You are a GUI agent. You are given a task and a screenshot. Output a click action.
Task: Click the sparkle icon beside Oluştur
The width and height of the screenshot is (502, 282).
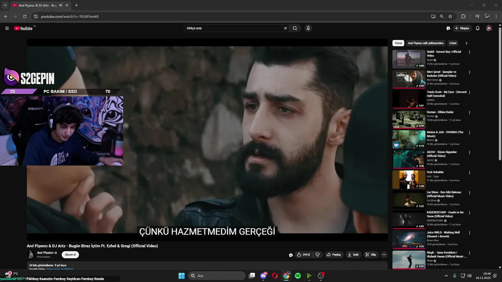[448, 28]
